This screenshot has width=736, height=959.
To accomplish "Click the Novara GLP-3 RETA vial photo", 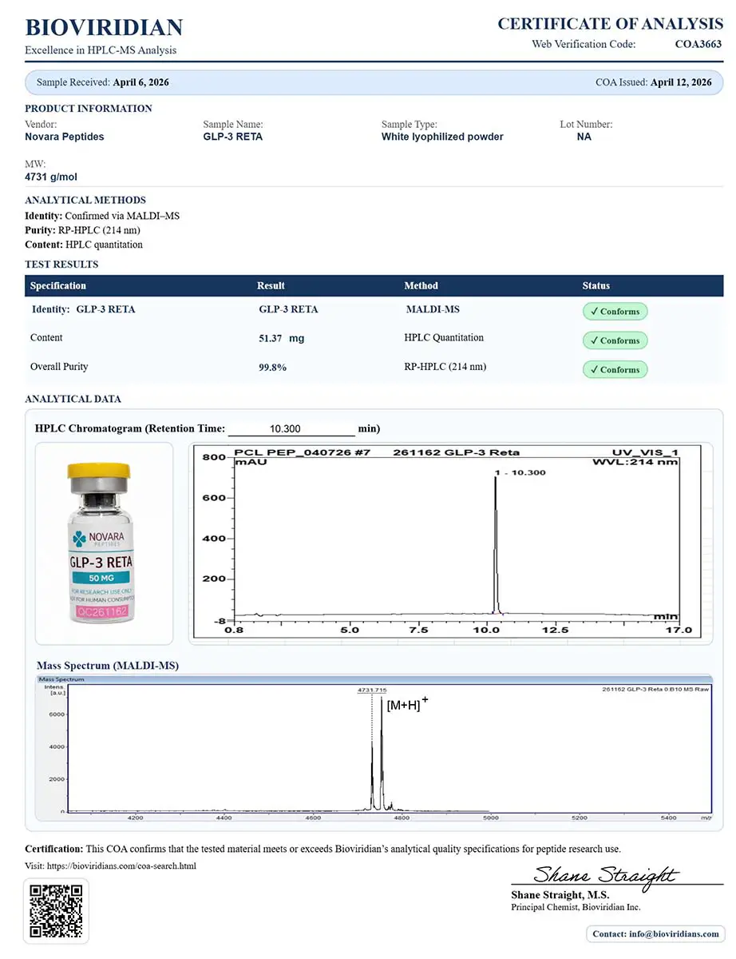I will pos(104,543).
